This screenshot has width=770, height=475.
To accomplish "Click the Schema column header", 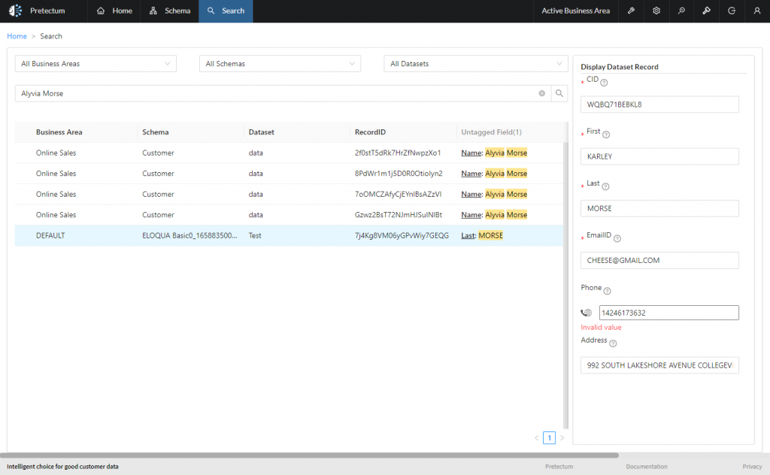I will click(155, 132).
